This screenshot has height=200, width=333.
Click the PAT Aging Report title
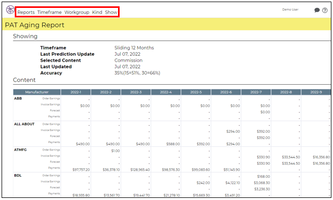click(x=35, y=25)
